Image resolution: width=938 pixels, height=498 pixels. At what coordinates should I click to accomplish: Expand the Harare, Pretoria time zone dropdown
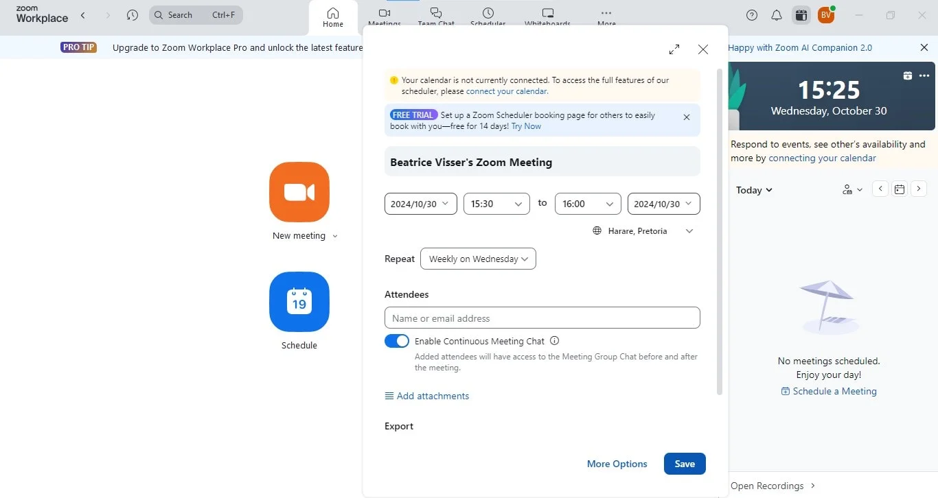tap(689, 231)
